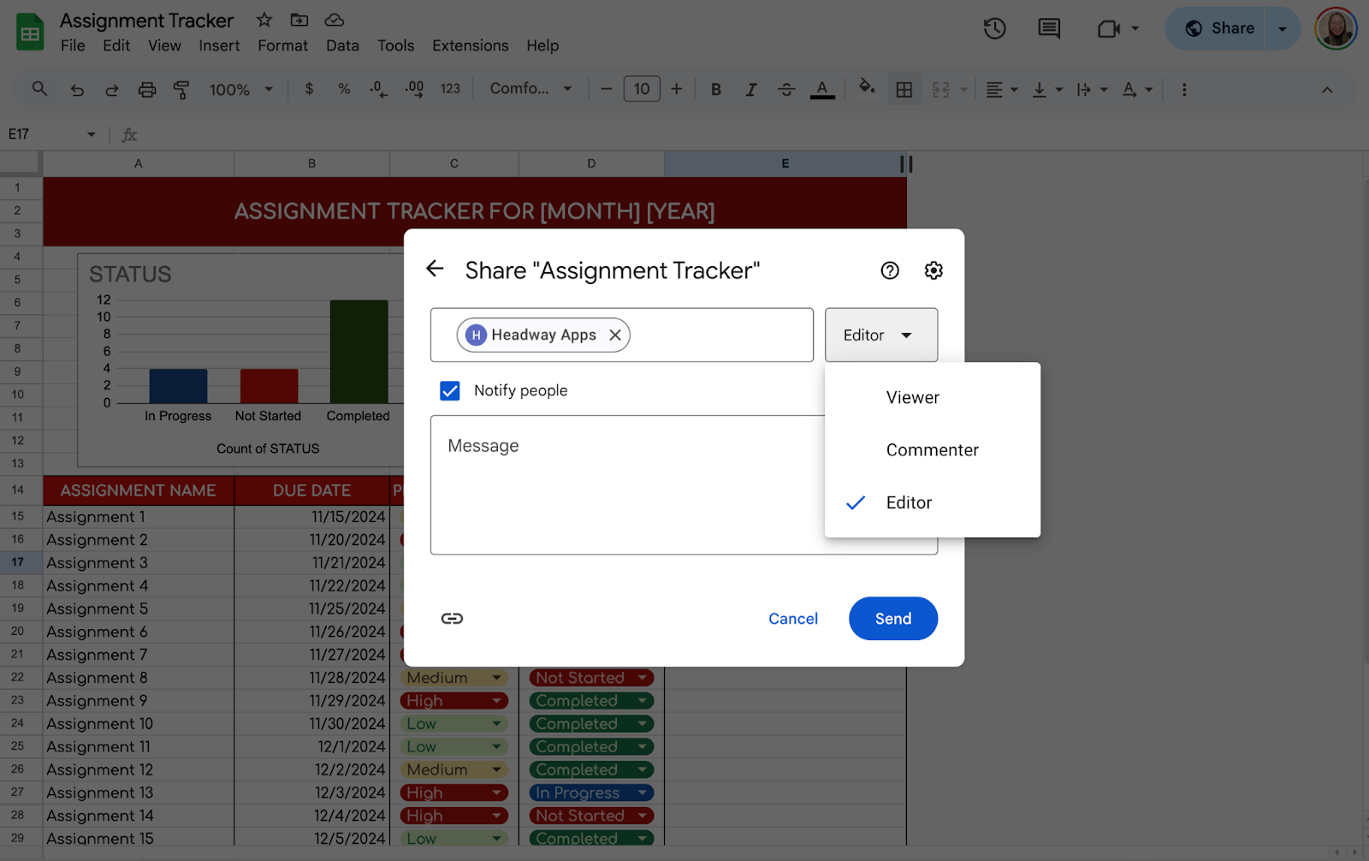Decrease font size minus button
The width and height of the screenshot is (1369, 861).
point(606,89)
